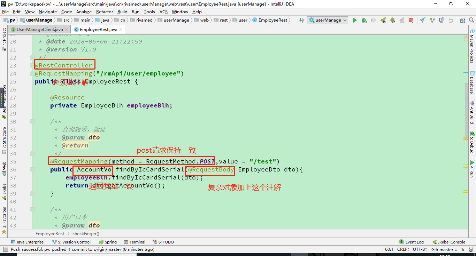This screenshot has width=476, height=256.
Task: Open the UTF-8 file encoding selector
Action: tap(420, 249)
